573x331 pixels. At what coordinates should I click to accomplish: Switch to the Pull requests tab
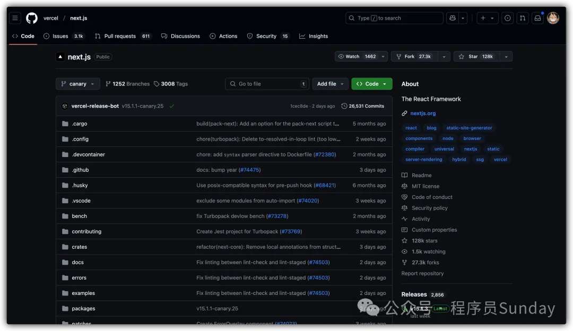coord(120,36)
